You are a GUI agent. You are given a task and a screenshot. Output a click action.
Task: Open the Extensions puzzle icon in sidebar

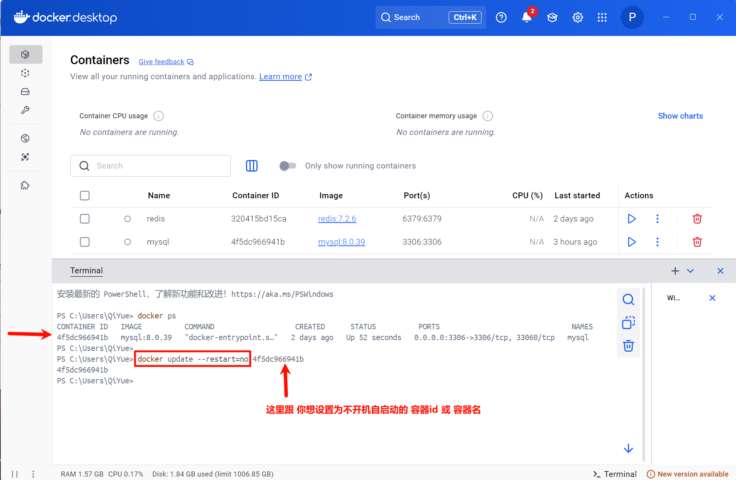tap(26, 186)
